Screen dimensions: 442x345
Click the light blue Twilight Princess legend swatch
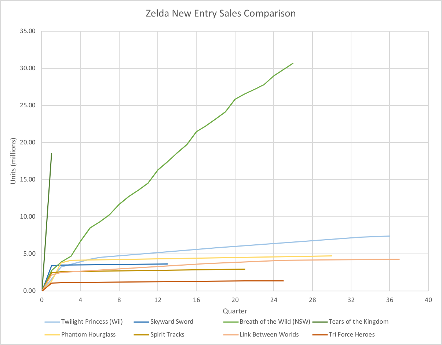click(x=52, y=322)
